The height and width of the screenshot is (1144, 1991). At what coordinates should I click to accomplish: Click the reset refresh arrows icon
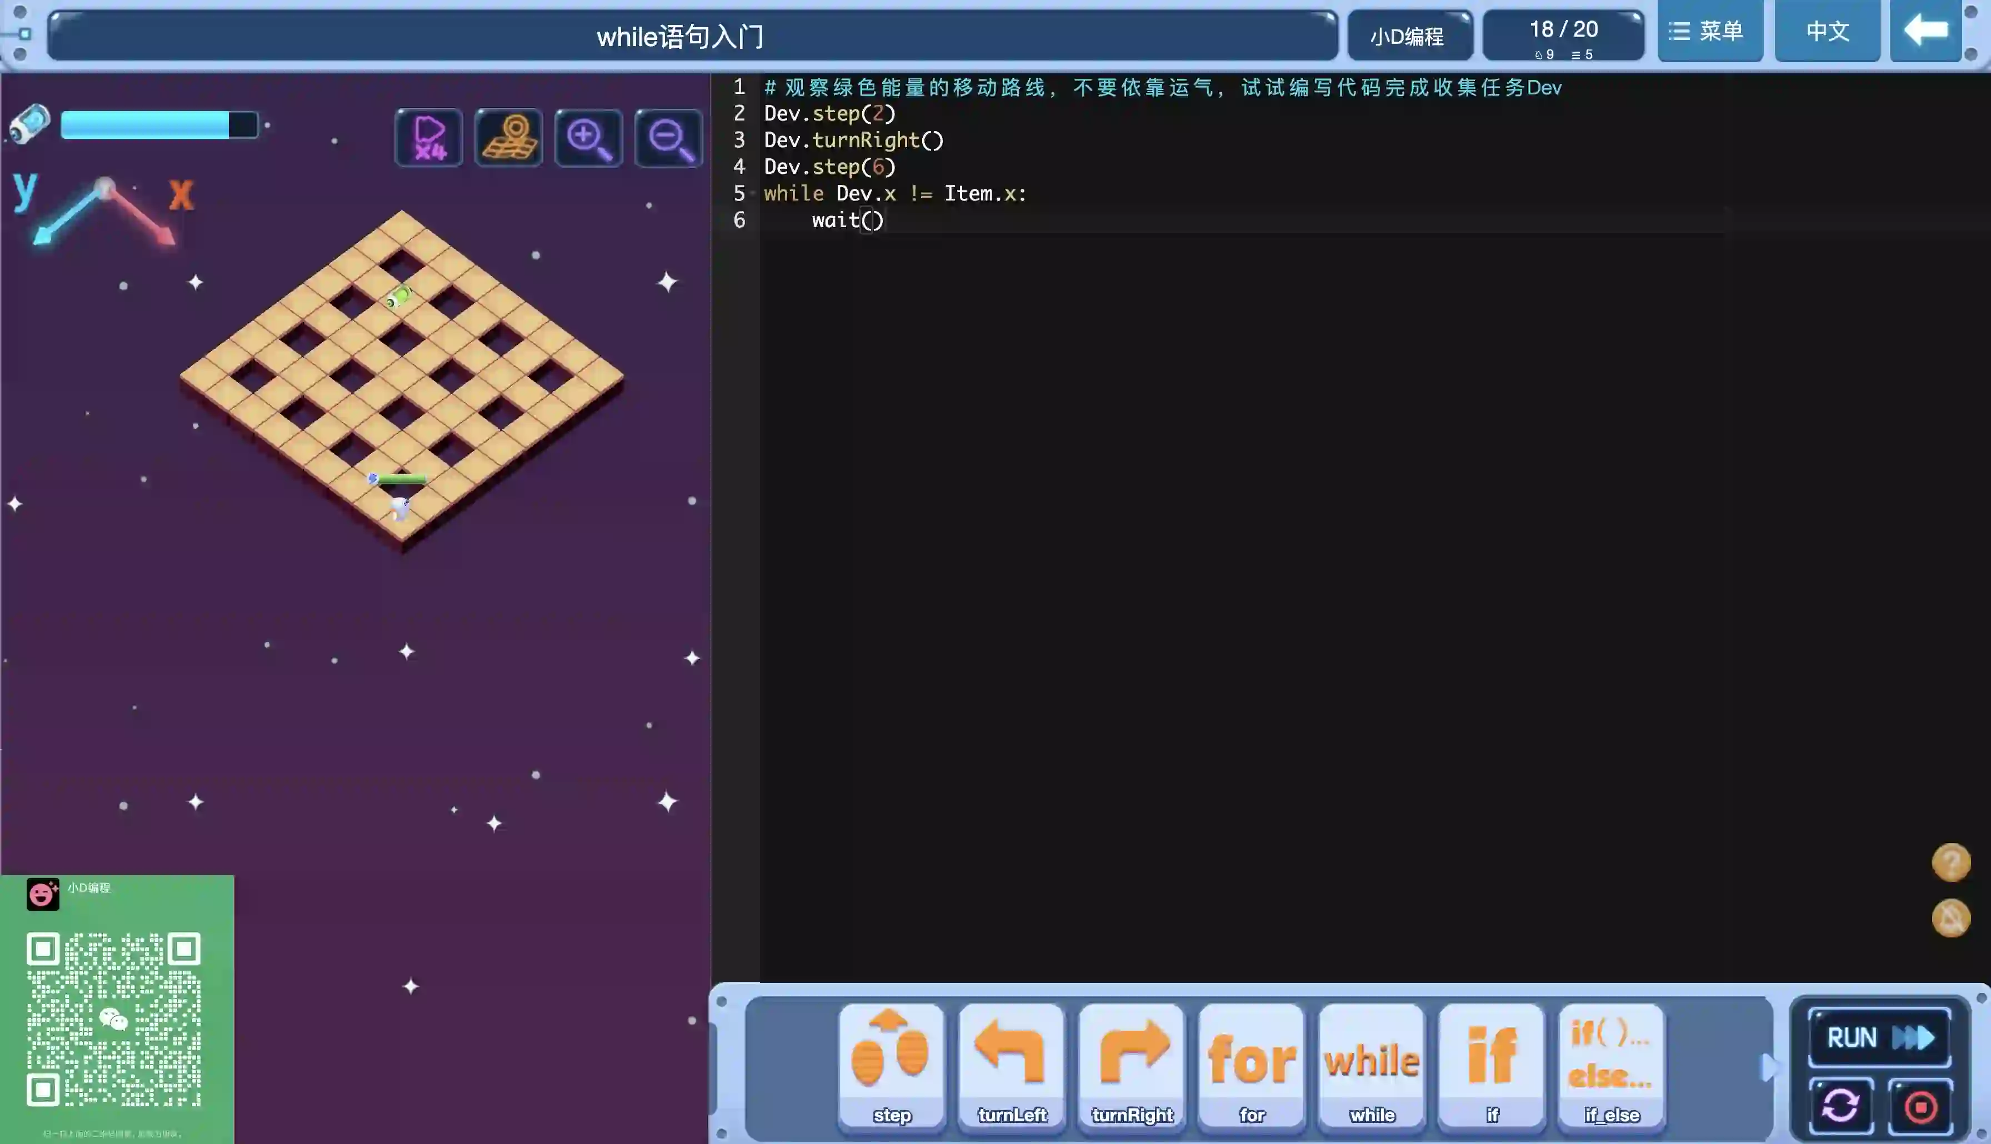[1840, 1106]
